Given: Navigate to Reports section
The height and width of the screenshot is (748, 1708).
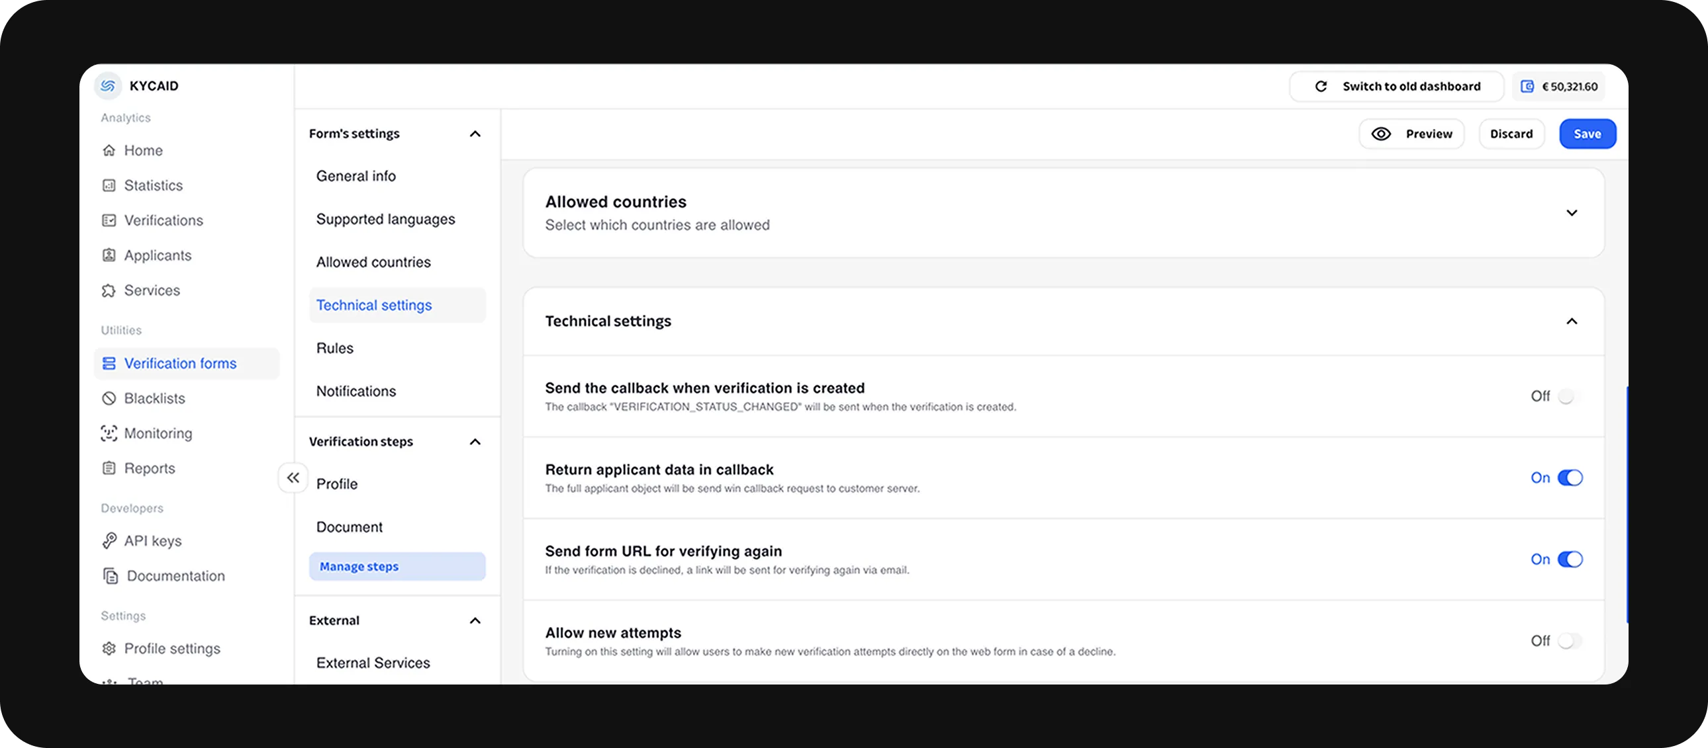Looking at the screenshot, I should 149,468.
